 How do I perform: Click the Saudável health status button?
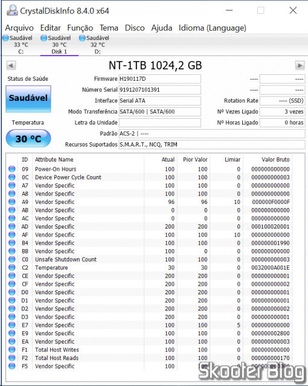point(28,99)
